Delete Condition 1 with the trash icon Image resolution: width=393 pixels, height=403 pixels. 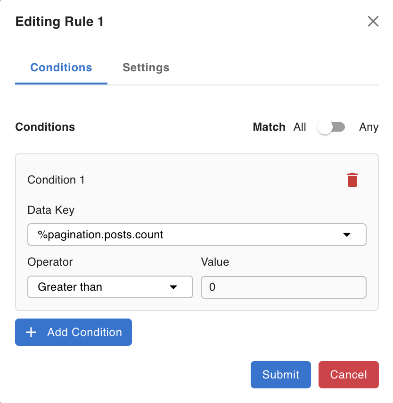(352, 180)
